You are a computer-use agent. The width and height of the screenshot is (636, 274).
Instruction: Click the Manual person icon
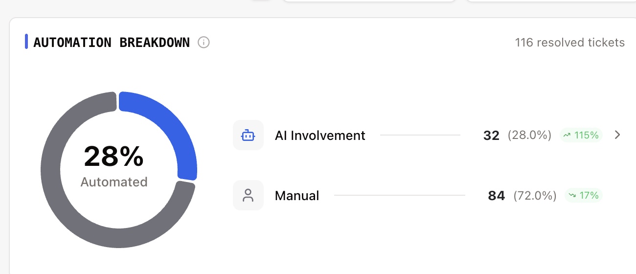click(x=248, y=196)
